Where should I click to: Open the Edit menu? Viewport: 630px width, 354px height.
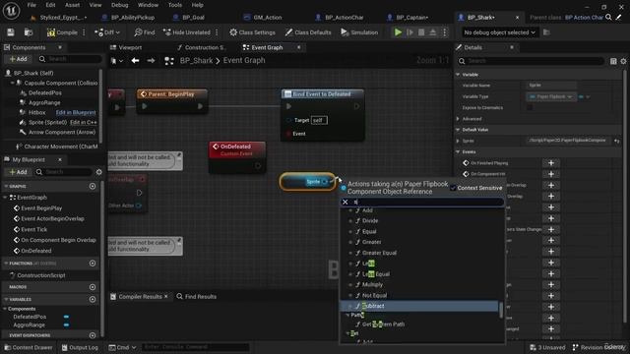pos(50,5)
